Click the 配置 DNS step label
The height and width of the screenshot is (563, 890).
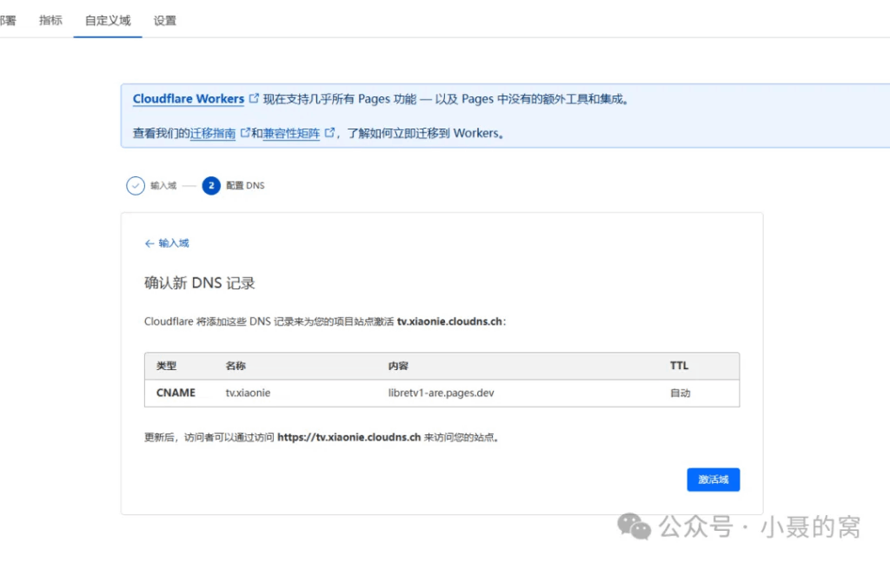245,186
